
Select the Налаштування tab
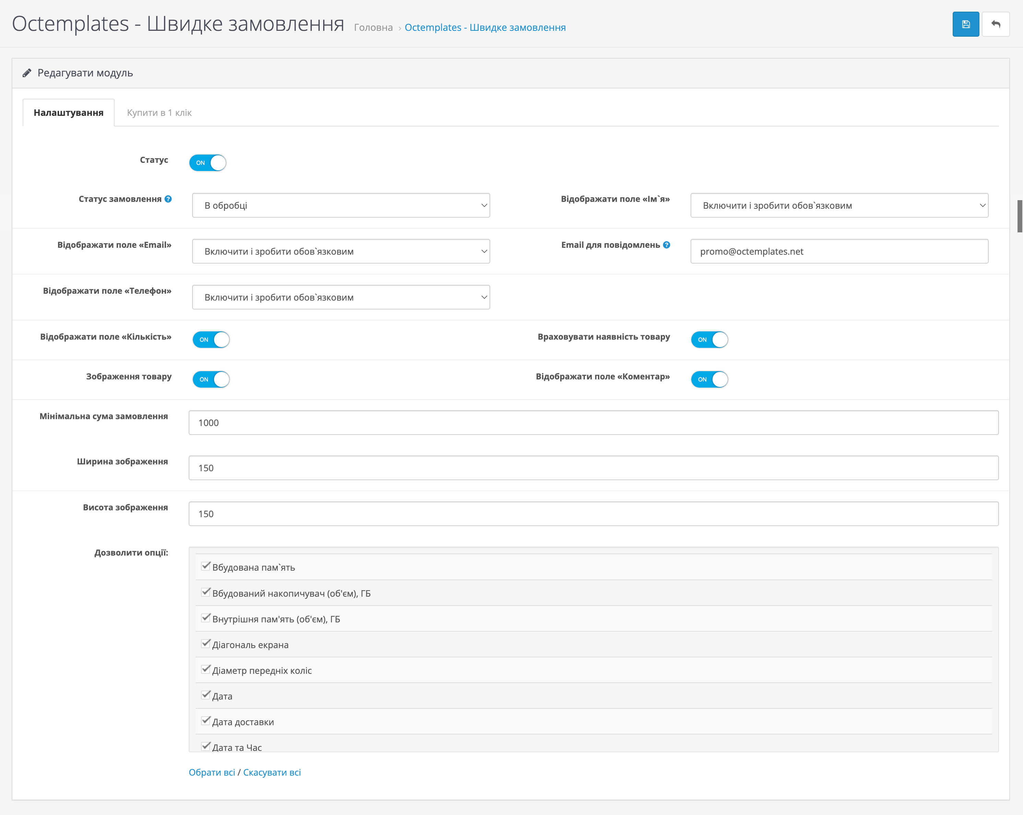[69, 113]
